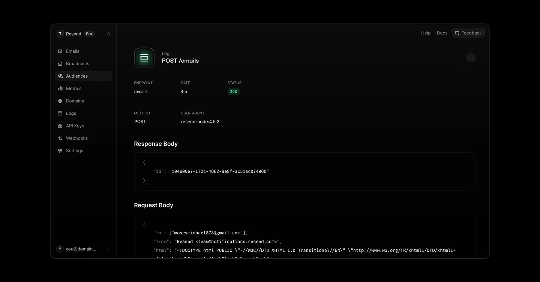Click the Emails envelope icon

pos(60,51)
